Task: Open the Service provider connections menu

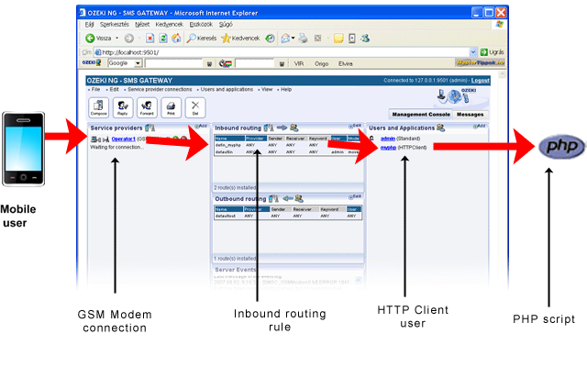Action: (160, 90)
